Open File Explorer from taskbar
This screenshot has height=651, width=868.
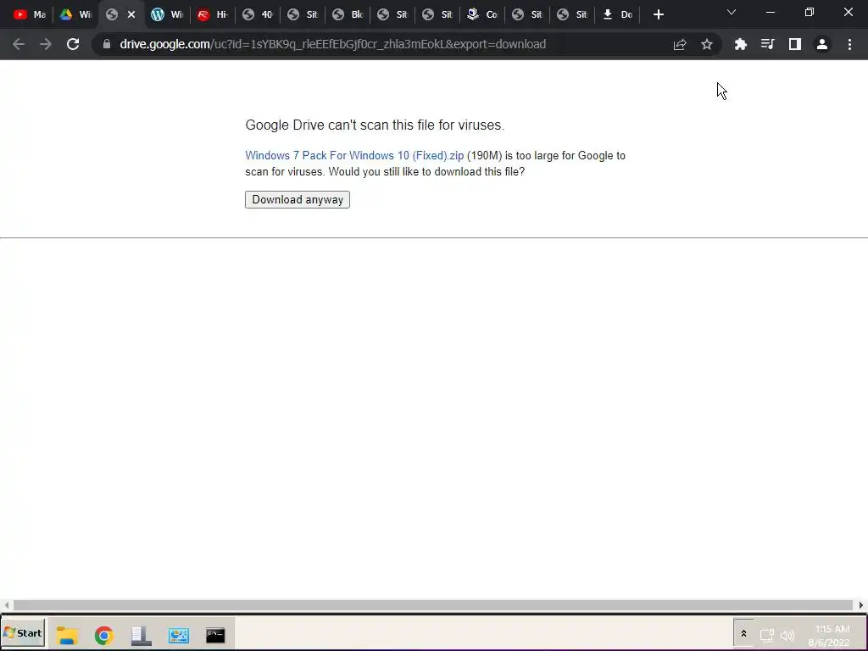67,634
